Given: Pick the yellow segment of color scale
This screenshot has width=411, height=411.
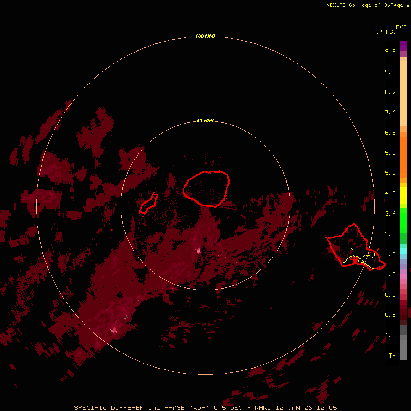Looking at the screenshot, I should click(x=403, y=195).
